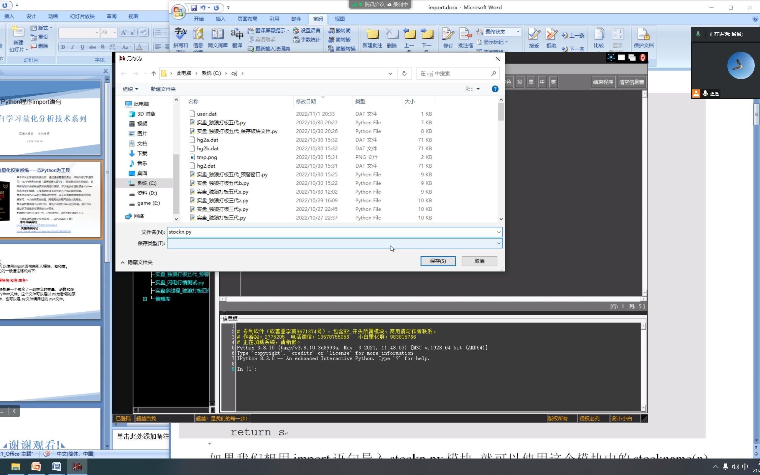Toggle the Italic button in PowerPoint font group
The width and height of the screenshot is (760, 475).
pyautogui.click(x=73, y=47)
